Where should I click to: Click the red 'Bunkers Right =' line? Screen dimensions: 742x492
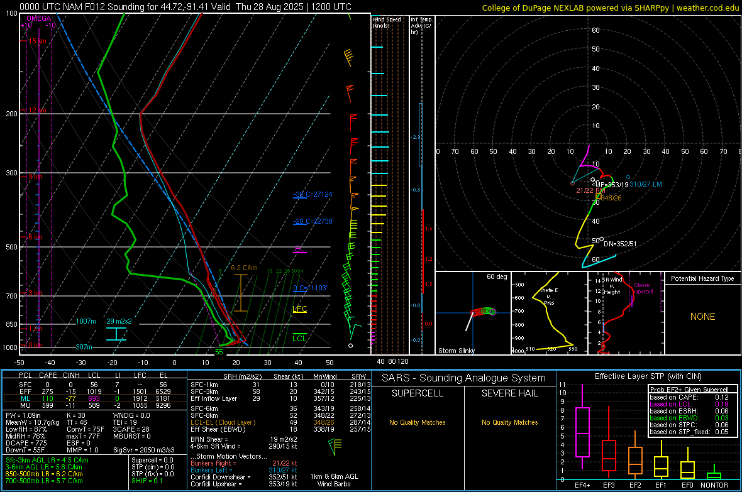[244, 464]
